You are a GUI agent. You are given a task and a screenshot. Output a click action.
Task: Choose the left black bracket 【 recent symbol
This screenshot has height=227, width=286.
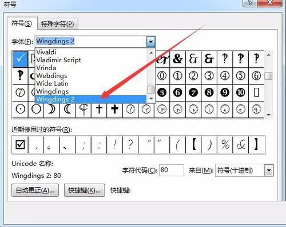coord(193,145)
